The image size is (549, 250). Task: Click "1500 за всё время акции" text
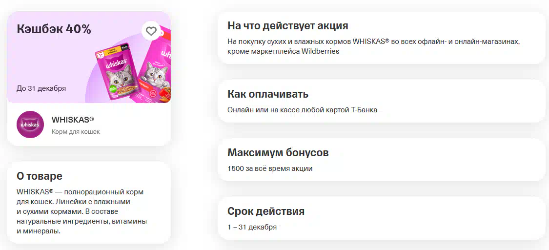pos(270,168)
